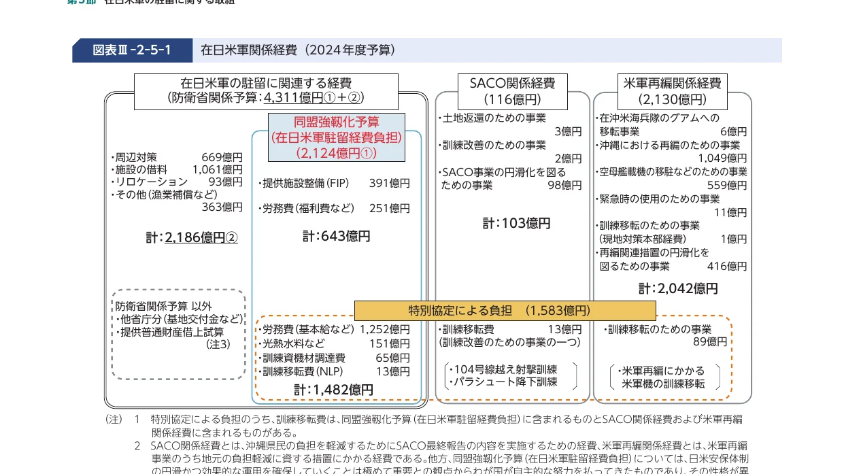
Task: Click the line 土地返還のための事業
Action: pyautogui.click(x=492, y=118)
